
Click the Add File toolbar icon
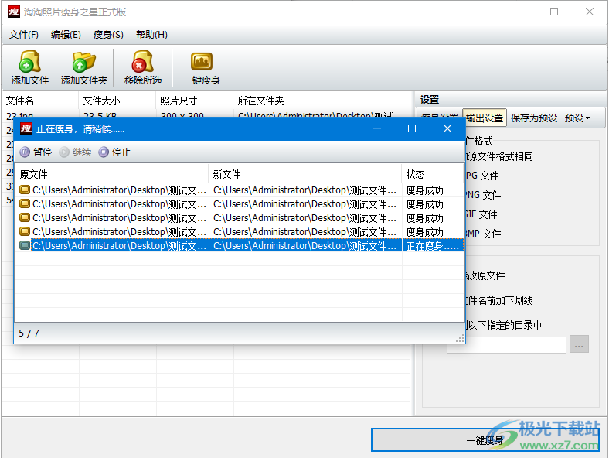(30, 67)
